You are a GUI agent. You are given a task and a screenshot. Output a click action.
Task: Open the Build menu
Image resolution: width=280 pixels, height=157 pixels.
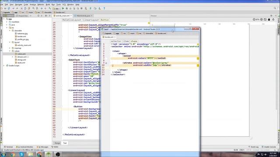[x=48, y=4]
